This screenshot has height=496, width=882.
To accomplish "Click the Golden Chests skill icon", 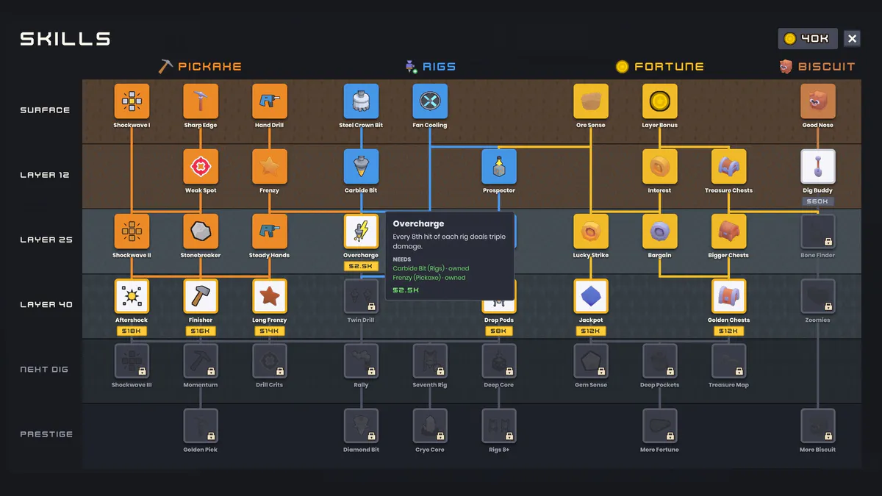I will click(728, 296).
